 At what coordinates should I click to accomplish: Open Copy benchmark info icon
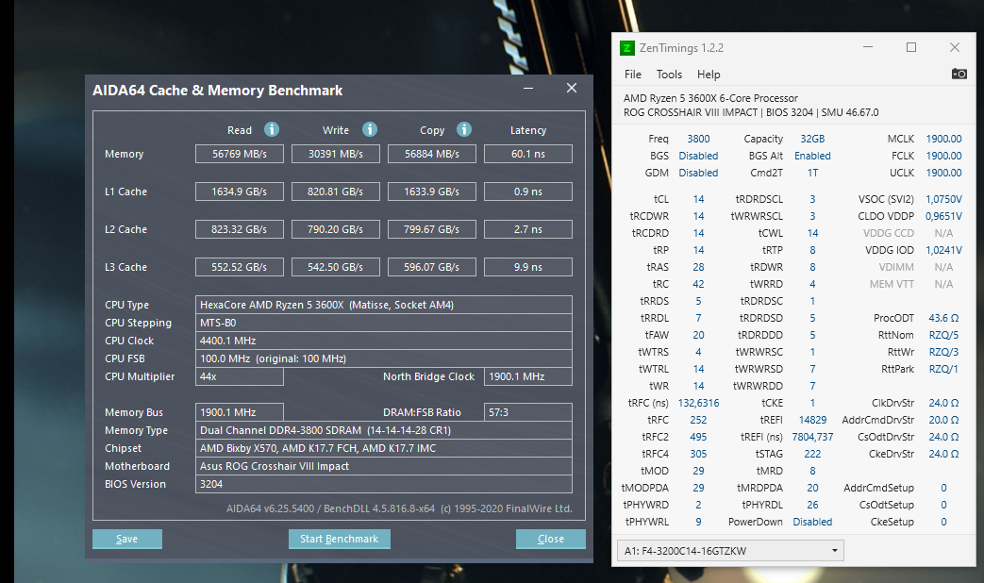click(464, 129)
